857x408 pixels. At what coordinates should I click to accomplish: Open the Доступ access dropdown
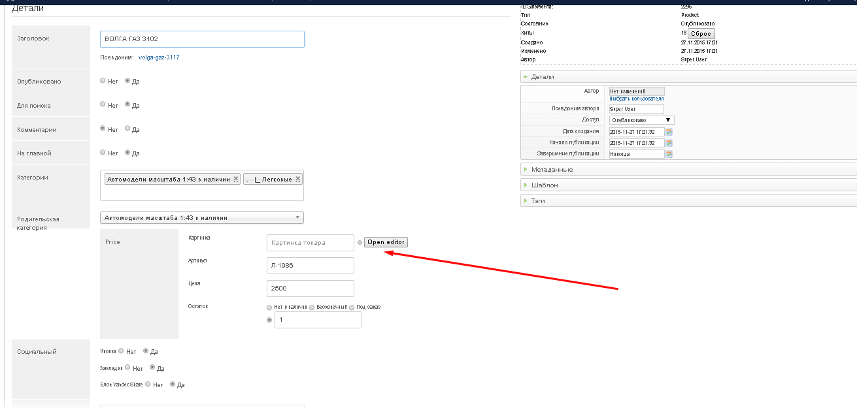coord(641,120)
